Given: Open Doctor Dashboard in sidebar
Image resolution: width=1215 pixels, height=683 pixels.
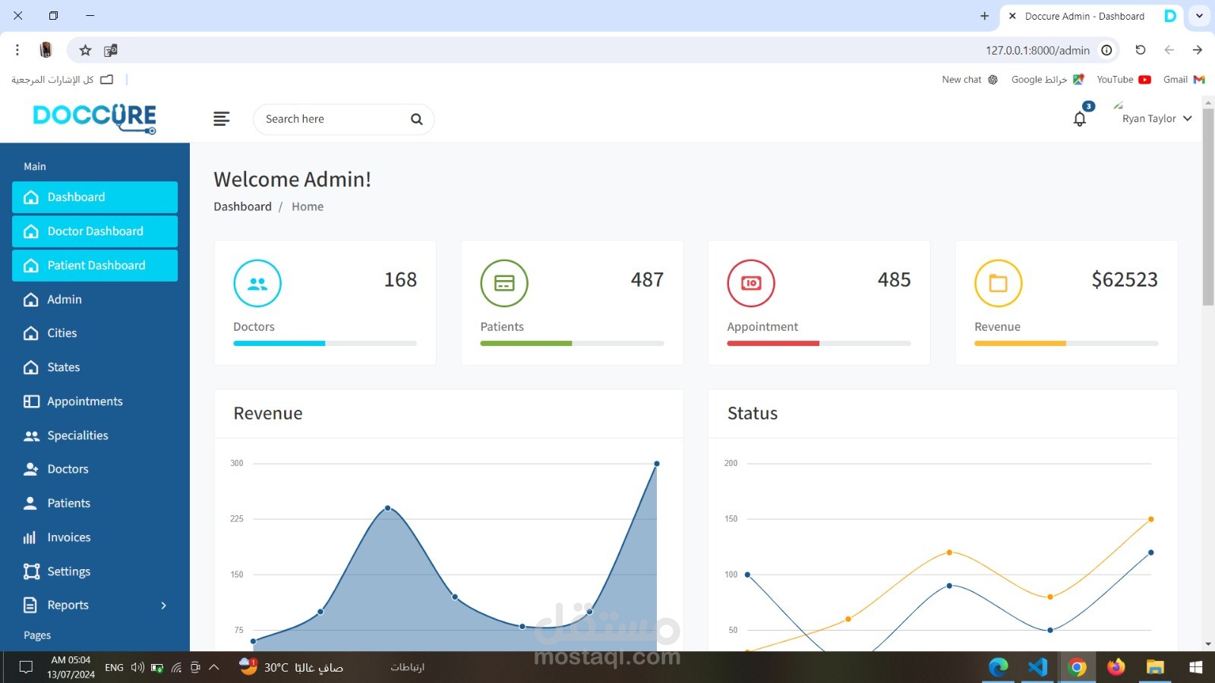Looking at the screenshot, I should coord(95,231).
